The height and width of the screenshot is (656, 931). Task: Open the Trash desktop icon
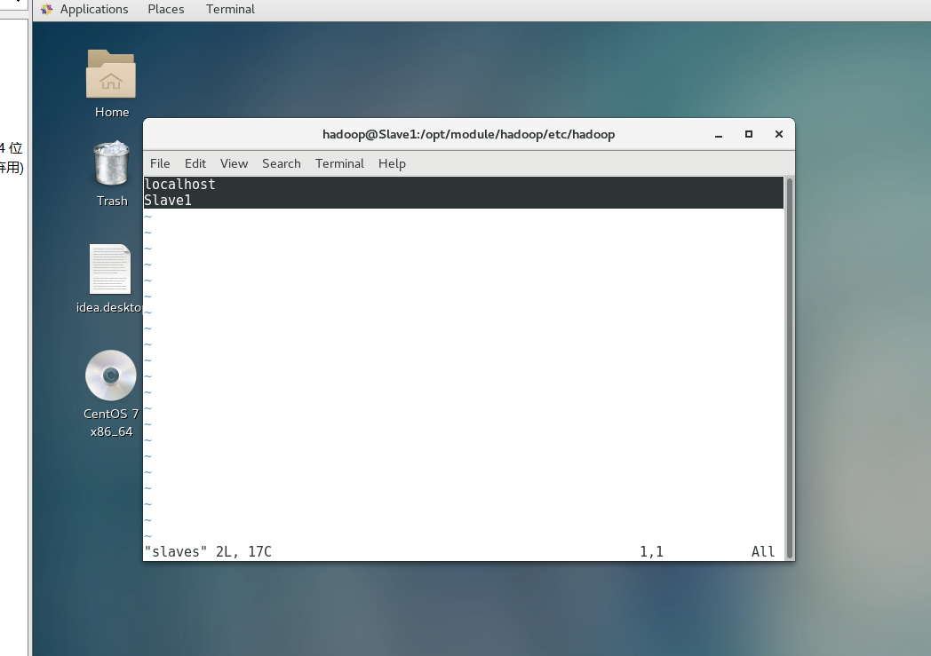111,163
